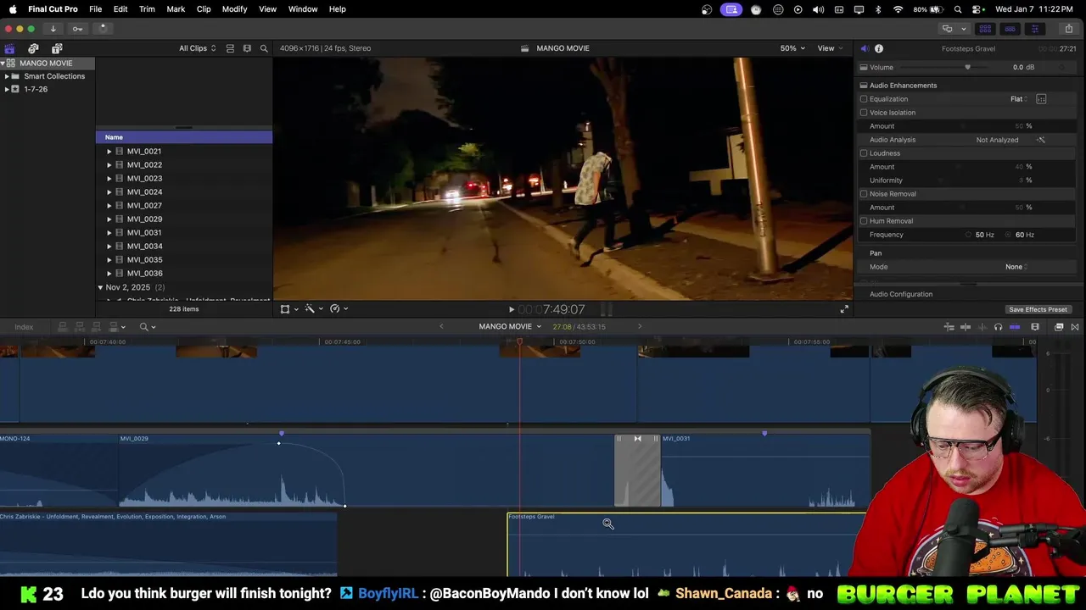The height and width of the screenshot is (610, 1086).
Task: Switch to the Info inspector icon
Action: click(879, 48)
